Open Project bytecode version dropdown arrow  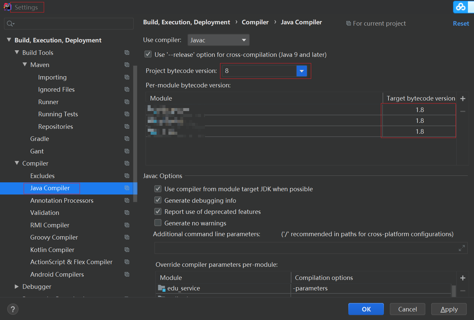coord(302,71)
